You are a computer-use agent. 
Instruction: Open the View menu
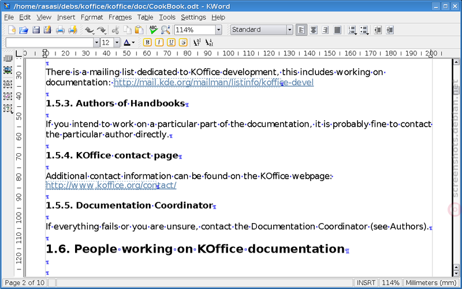tap(44, 17)
